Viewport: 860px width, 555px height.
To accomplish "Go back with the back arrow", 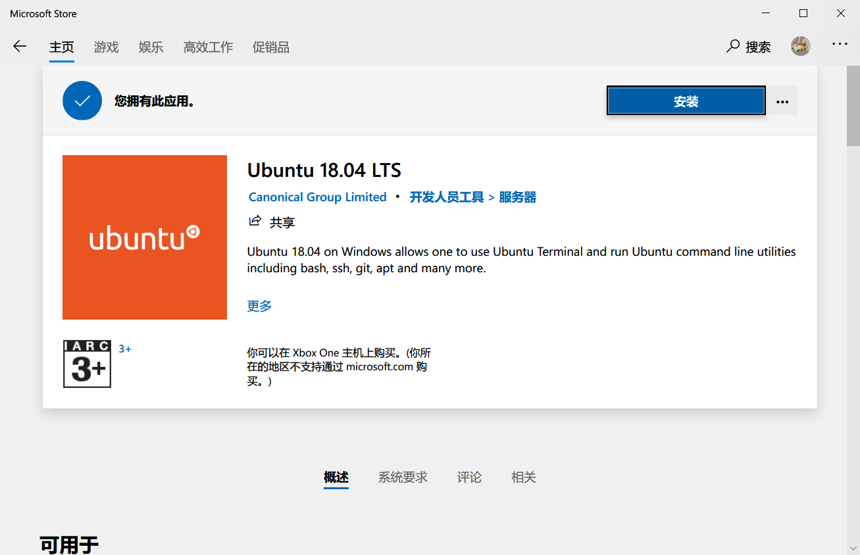I will [x=20, y=46].
